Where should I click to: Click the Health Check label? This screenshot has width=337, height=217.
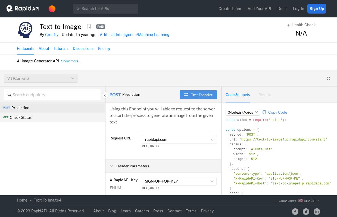tap(304, 25)
